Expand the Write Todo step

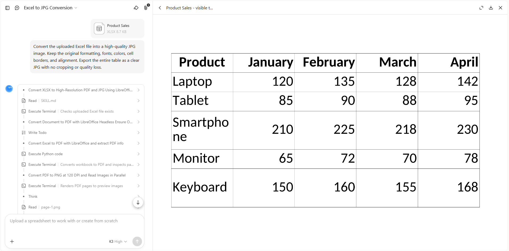[x=81, y=133]
